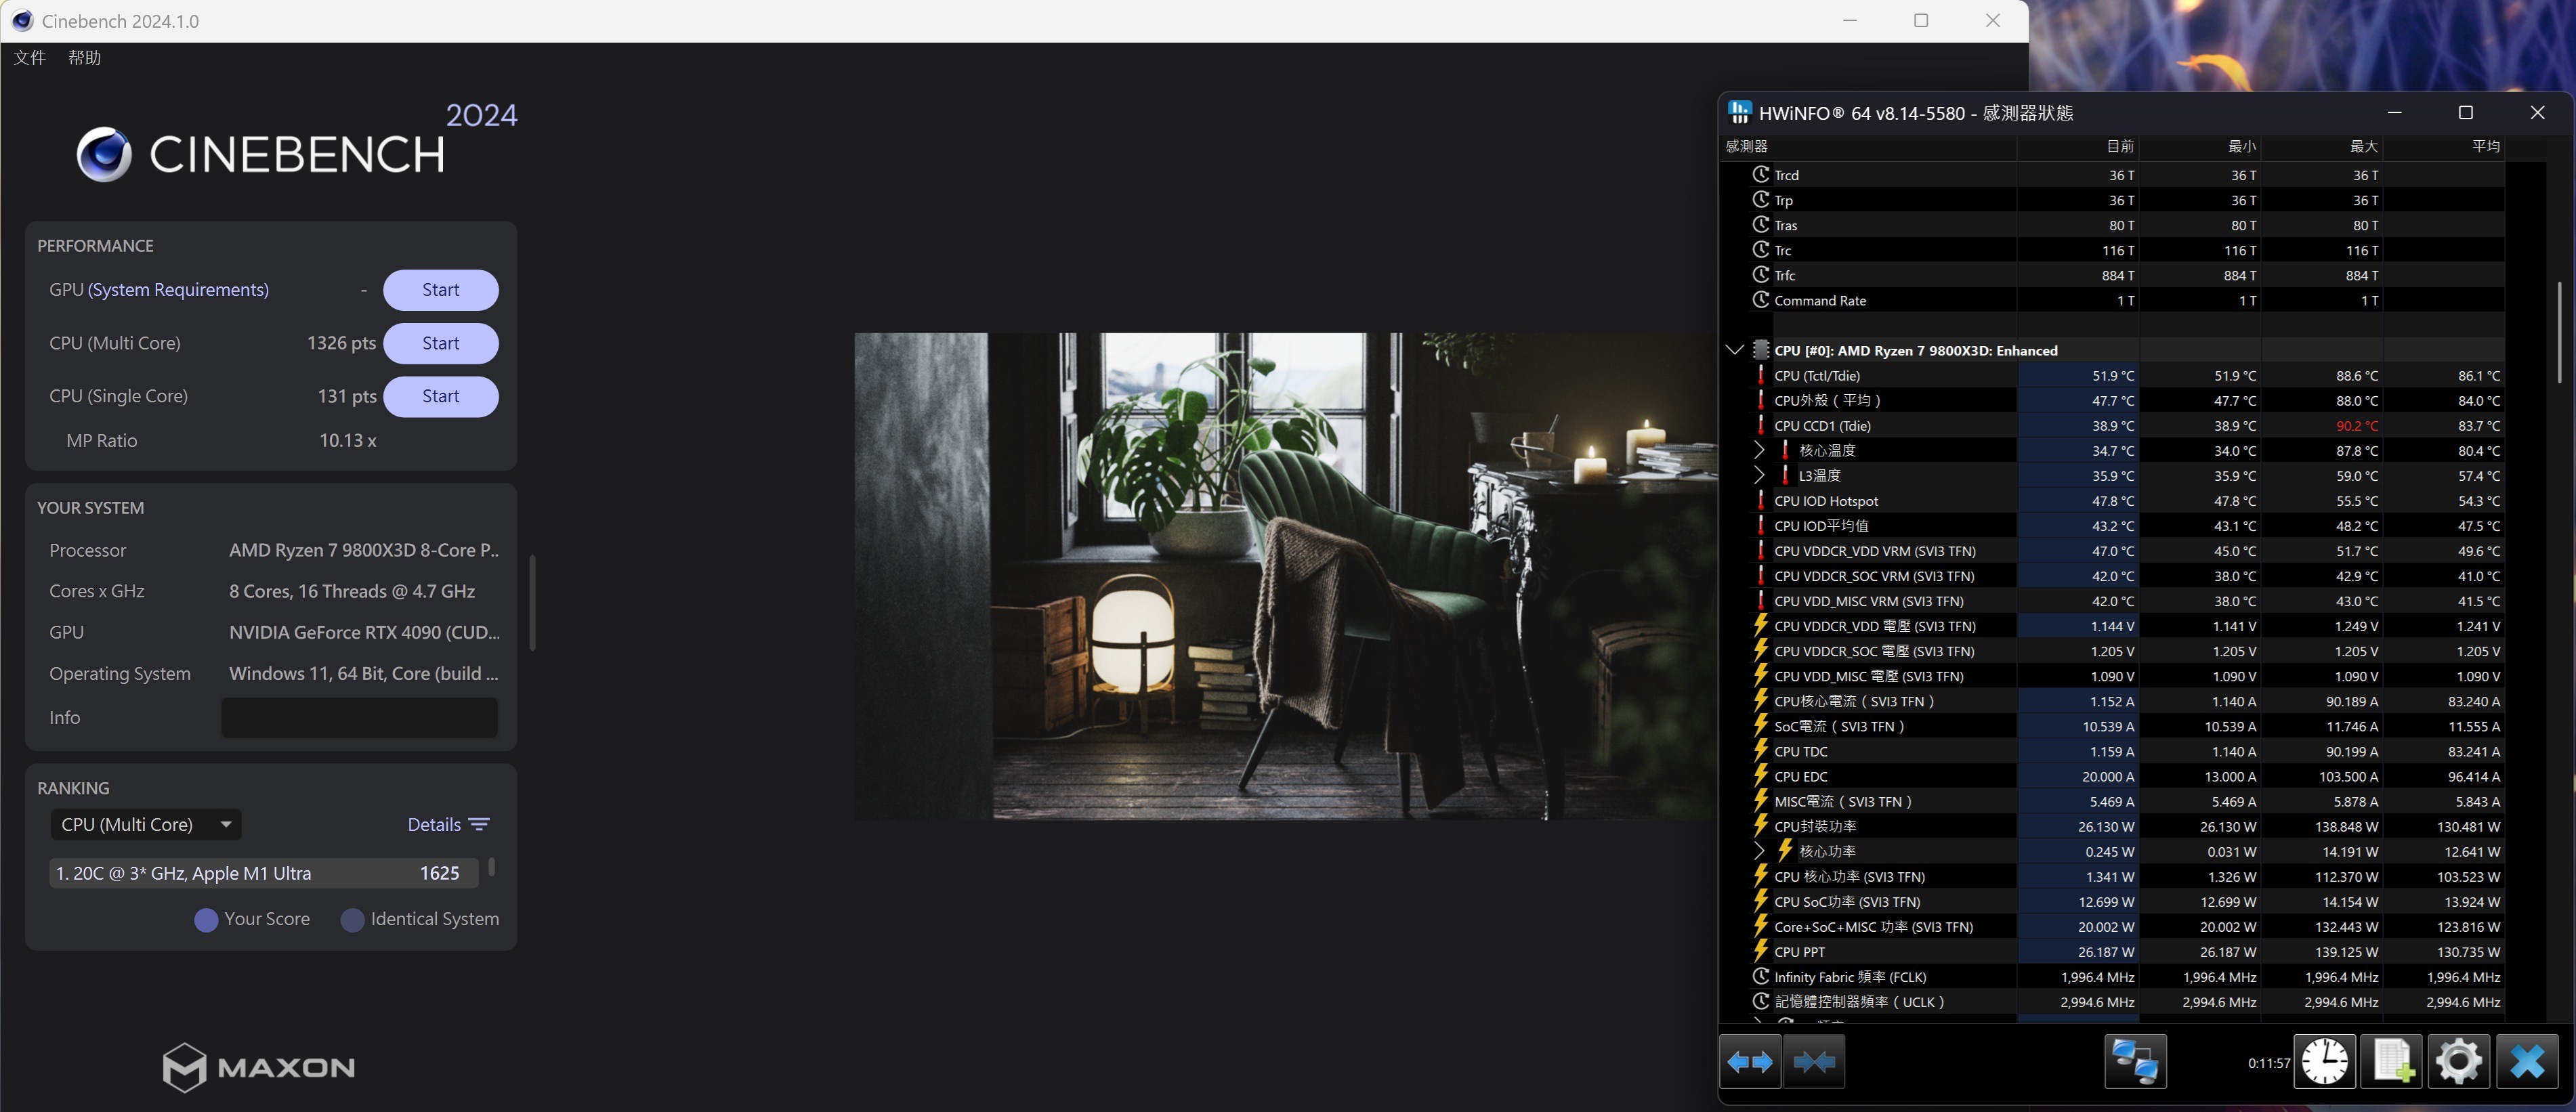Image resolution: width=2576 pixels, height=1112 pixels.
Task: Start logging with the HWiNFO document plus icon
Action: pyautogui.click(x=2392, y=1062)
